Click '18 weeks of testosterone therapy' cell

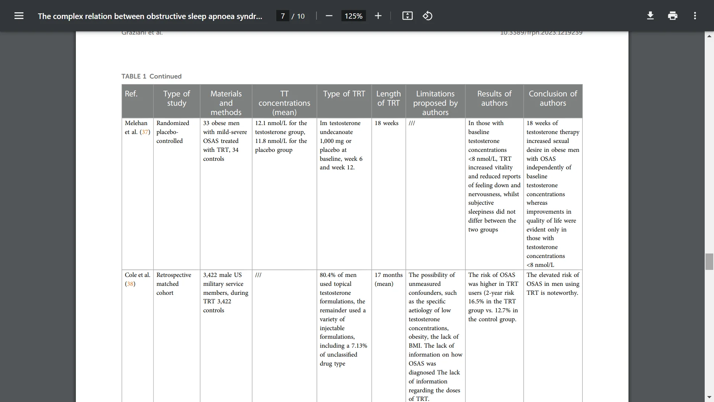(553, 194)
